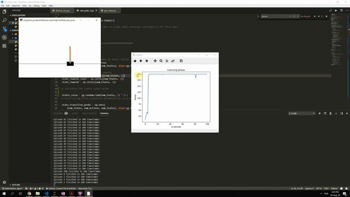Maximize the panel with up chevron
The image size is (350, 197).
click(336, 113)
